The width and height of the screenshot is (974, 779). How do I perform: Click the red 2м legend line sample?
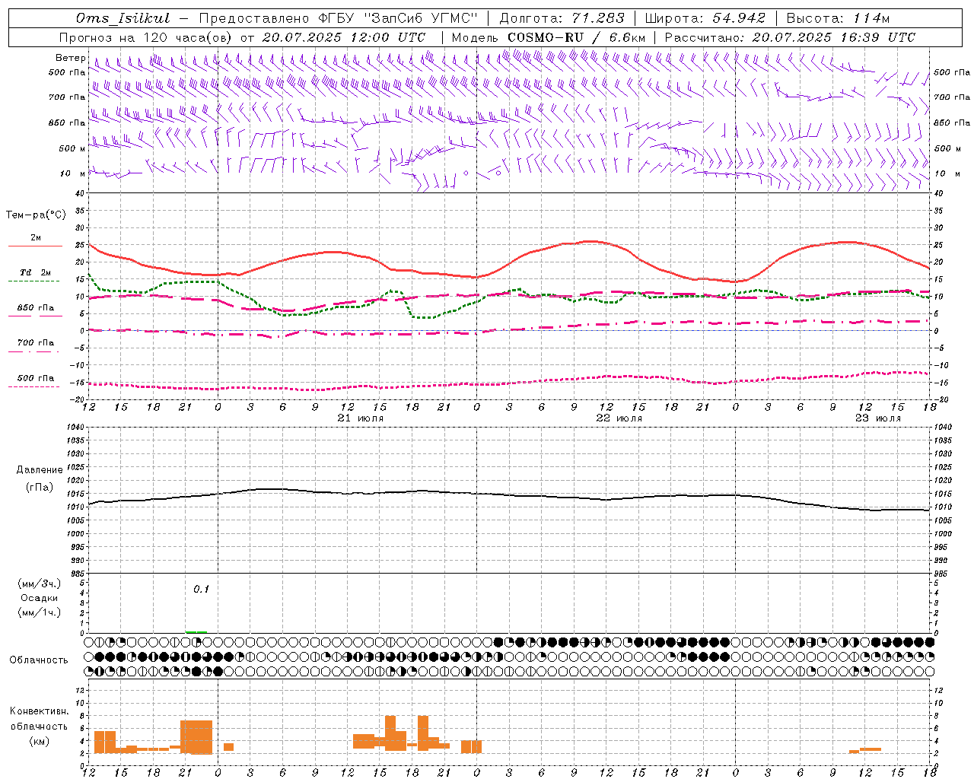pos(35,246)
